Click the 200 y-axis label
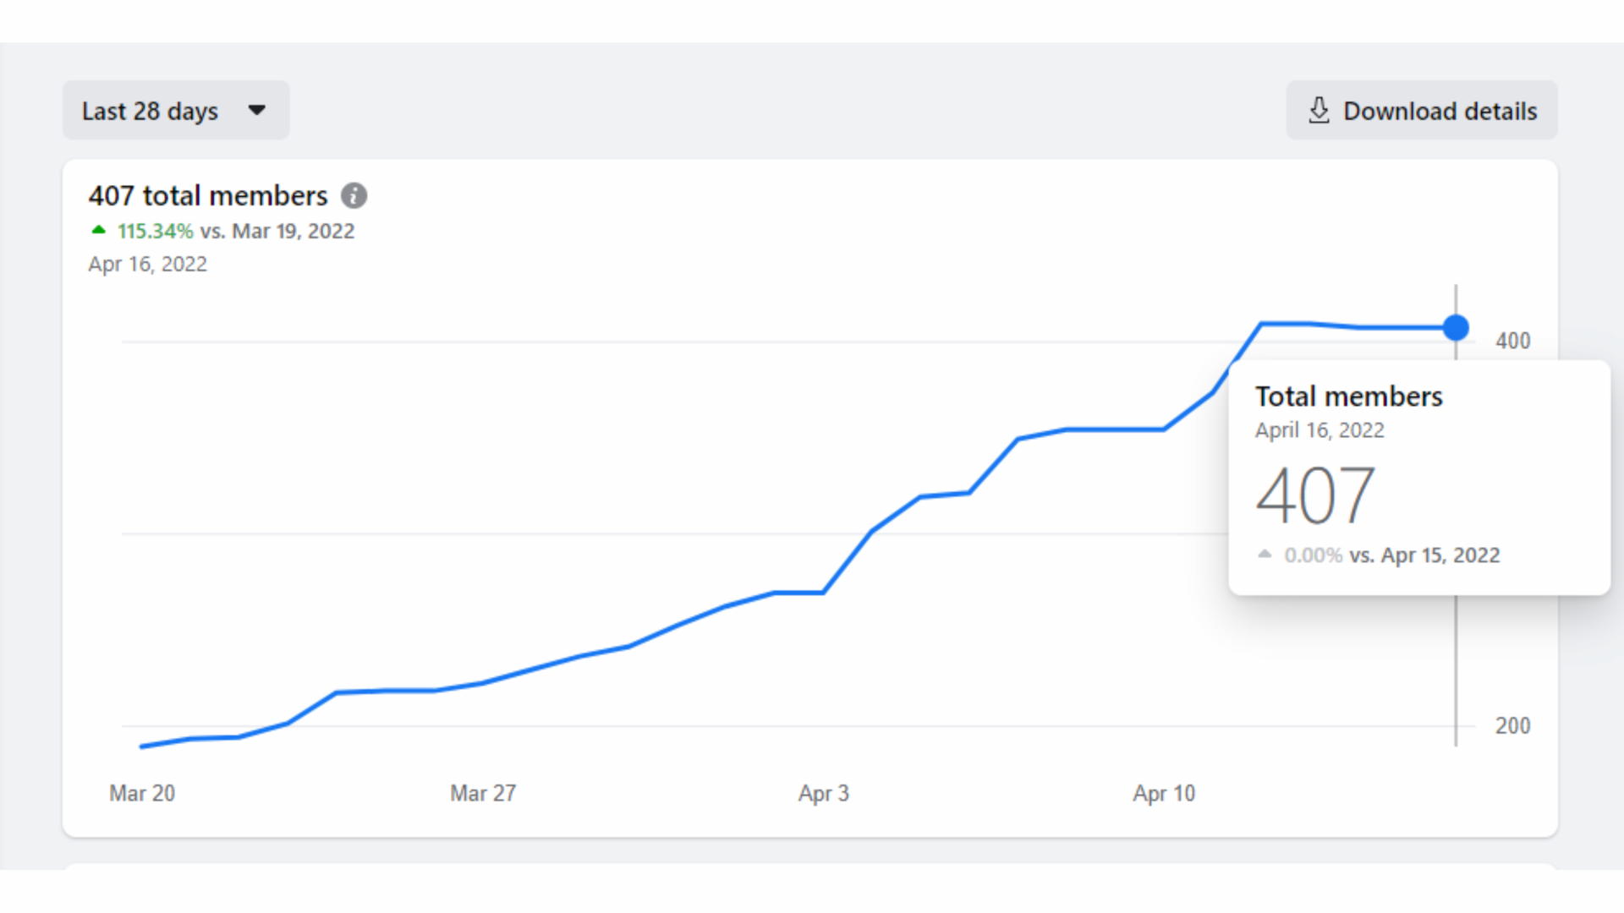Image resolution: width=1624 pixels, height=913 pixels. [1512, 726]
